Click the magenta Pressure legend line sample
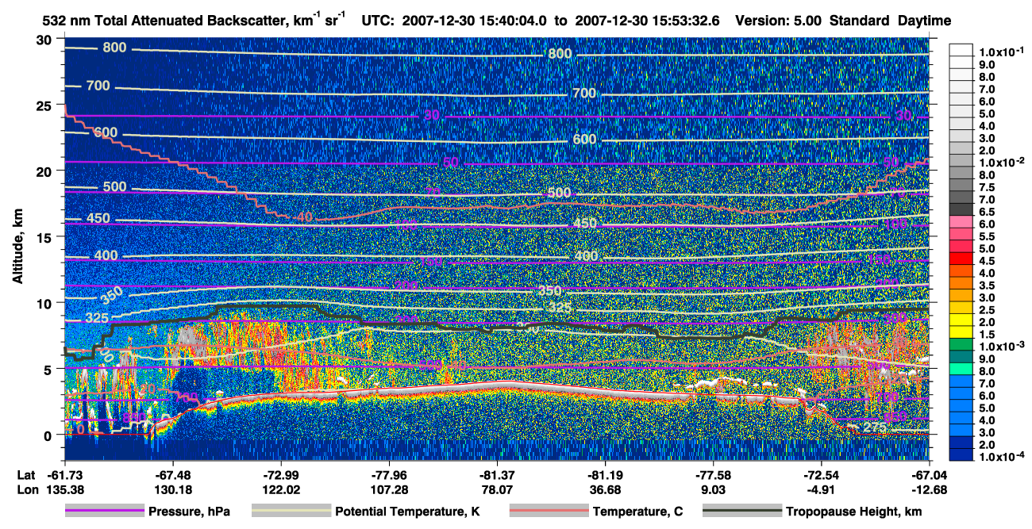This screenshot has height=529, width=1032. (x=105, y=512)
